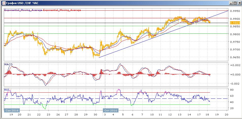Click date 22 on the time axis

(x=39, y=115)
